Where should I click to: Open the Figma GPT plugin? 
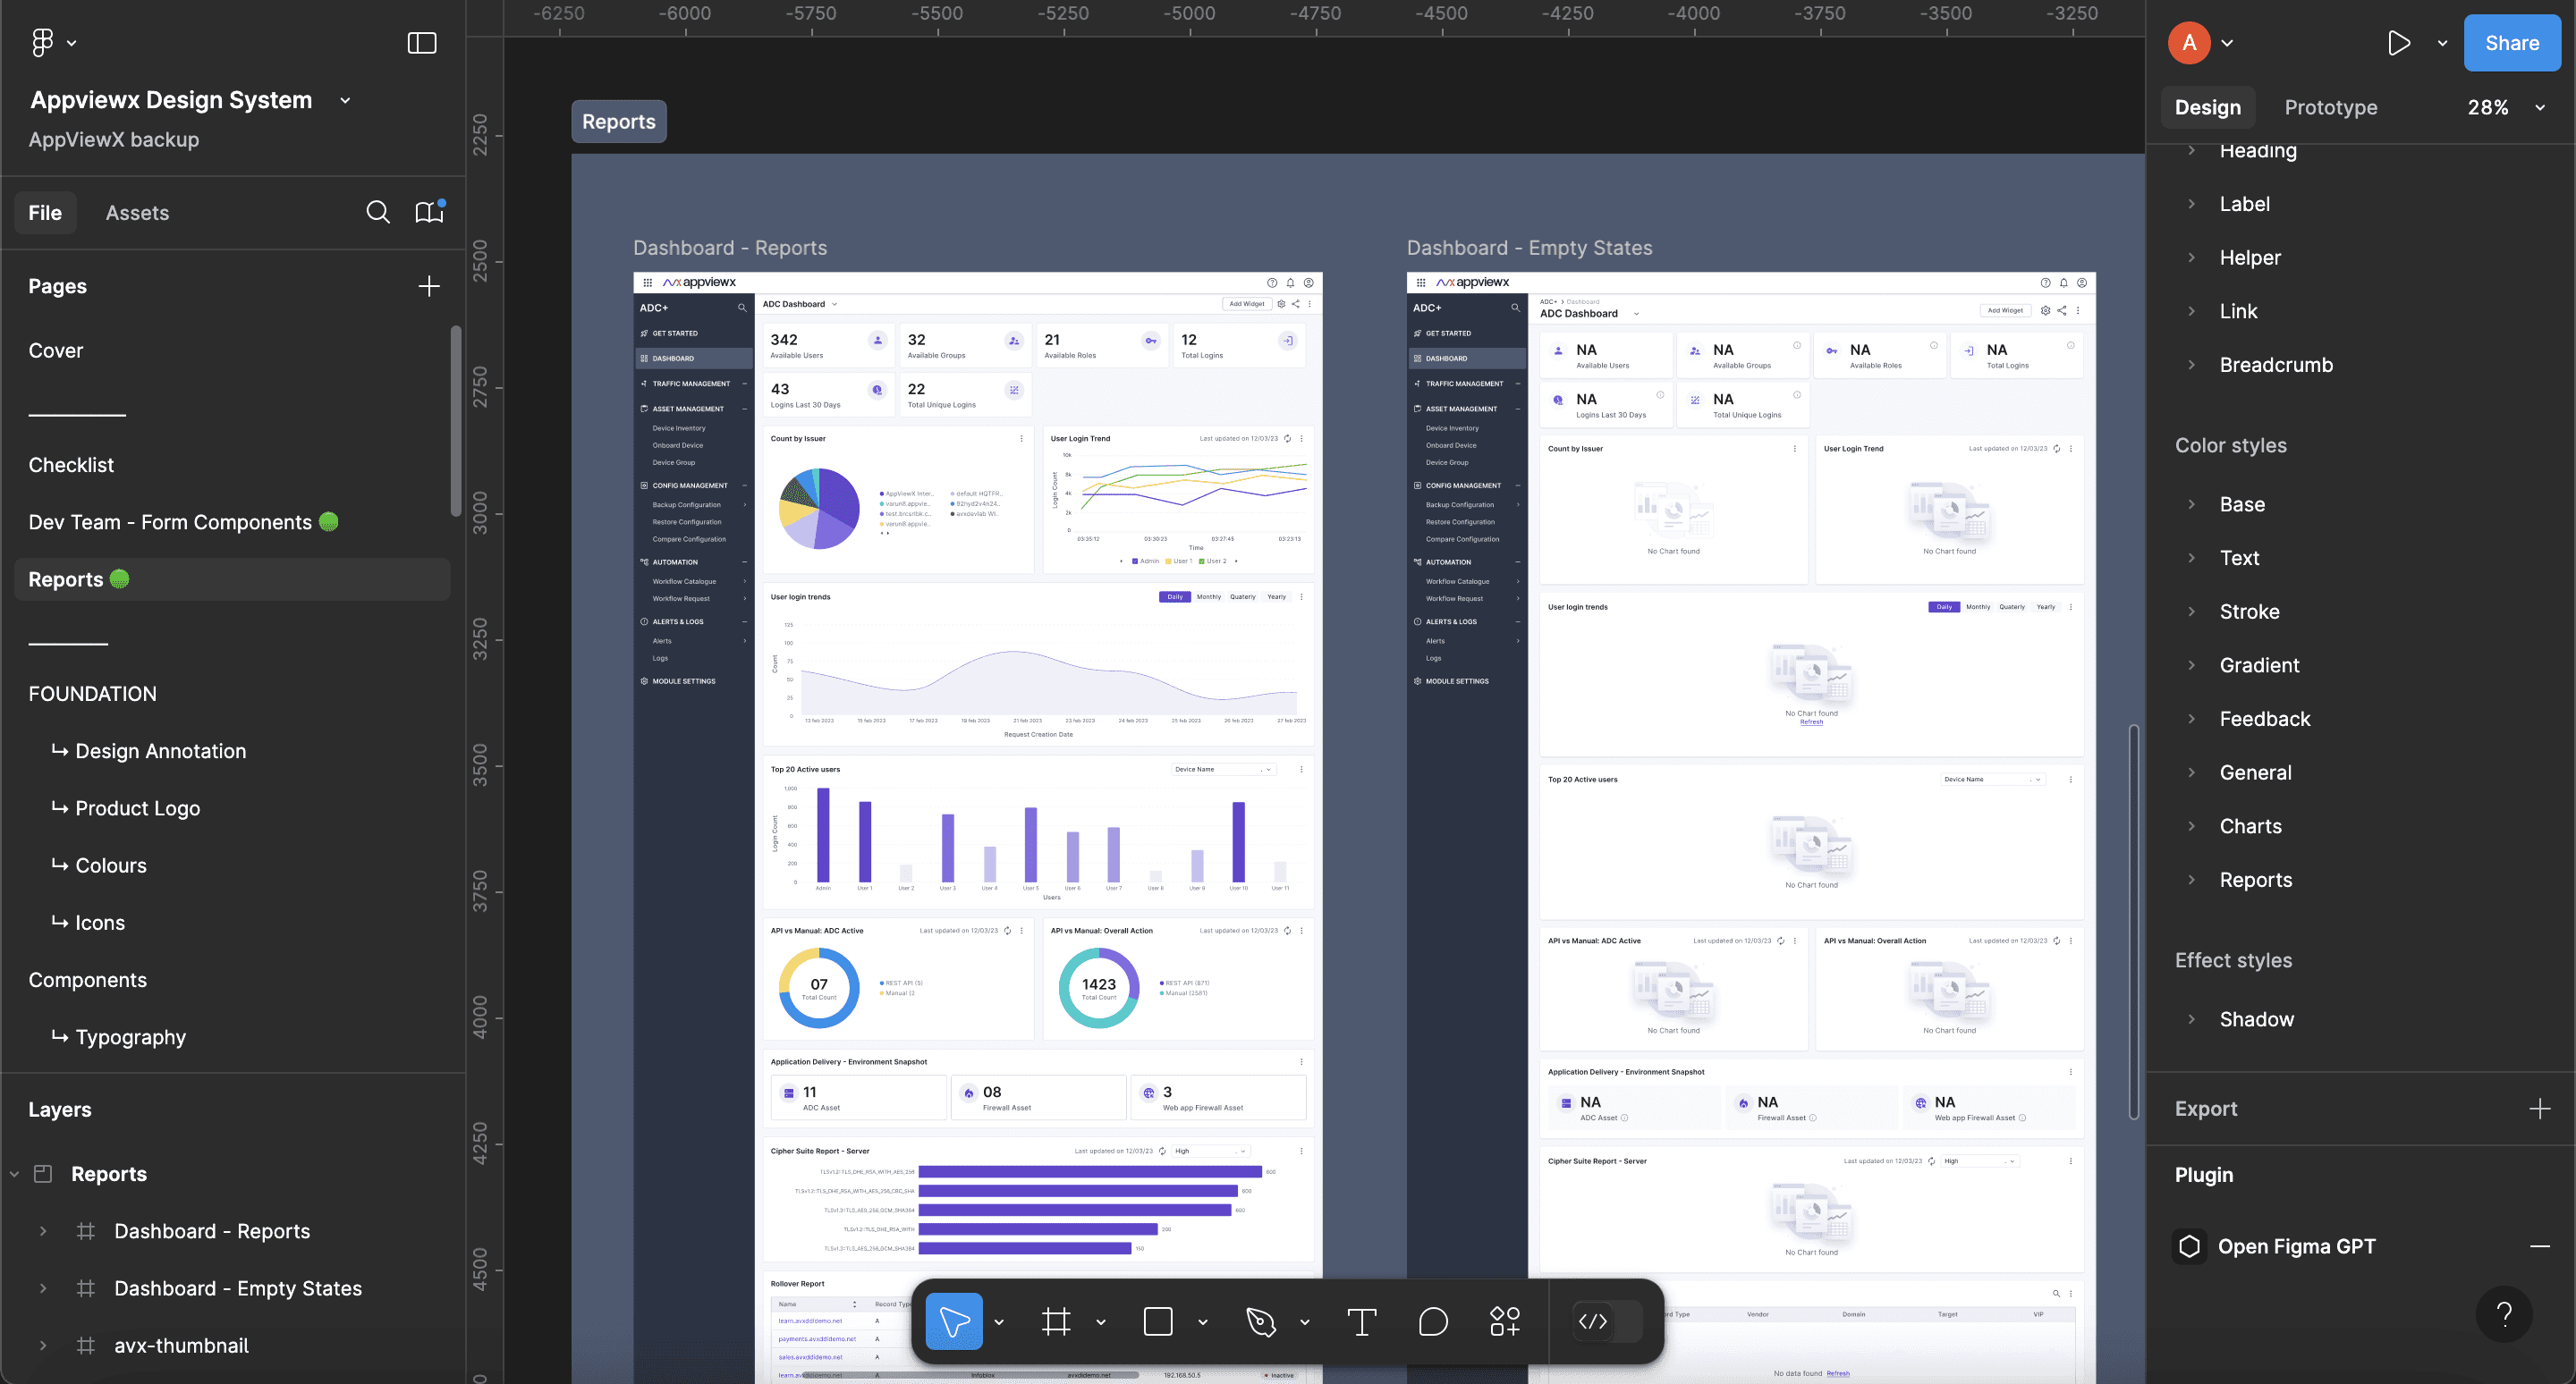2297,1245
